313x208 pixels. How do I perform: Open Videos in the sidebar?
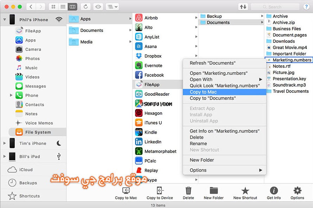[32, 77]
